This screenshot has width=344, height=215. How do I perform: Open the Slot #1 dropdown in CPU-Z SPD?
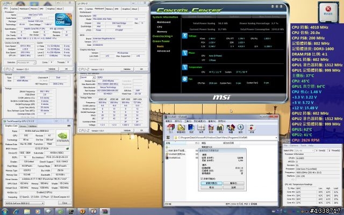click(x=88, y=77)
